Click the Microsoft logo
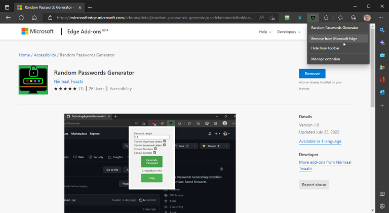Viewport: 389px width, 213px height. pyautogui.click(x=37, y=31)
